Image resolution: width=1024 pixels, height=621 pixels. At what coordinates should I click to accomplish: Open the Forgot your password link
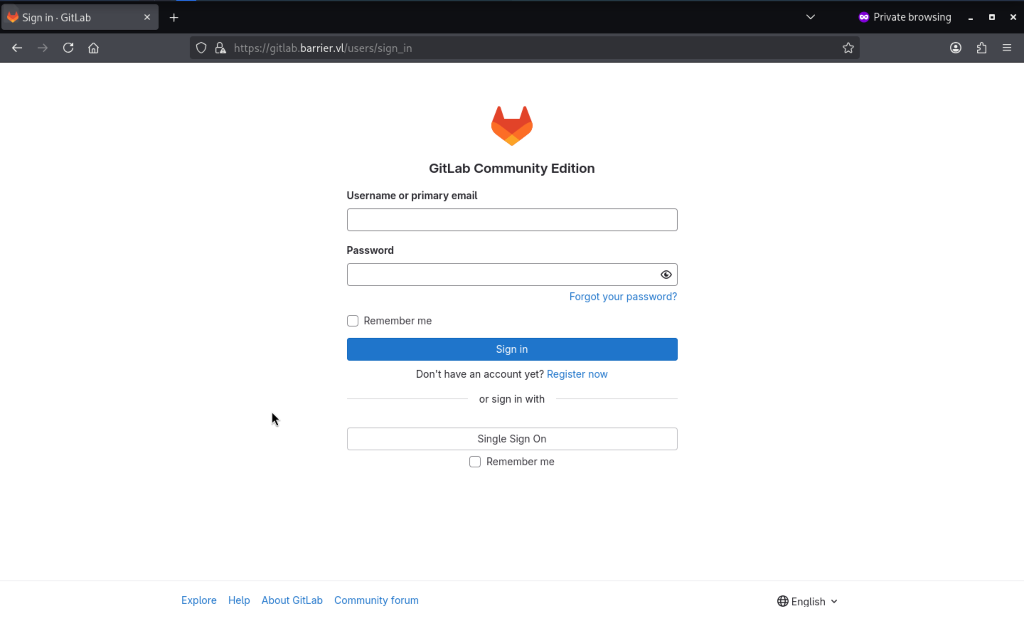[x=623, y=297]
